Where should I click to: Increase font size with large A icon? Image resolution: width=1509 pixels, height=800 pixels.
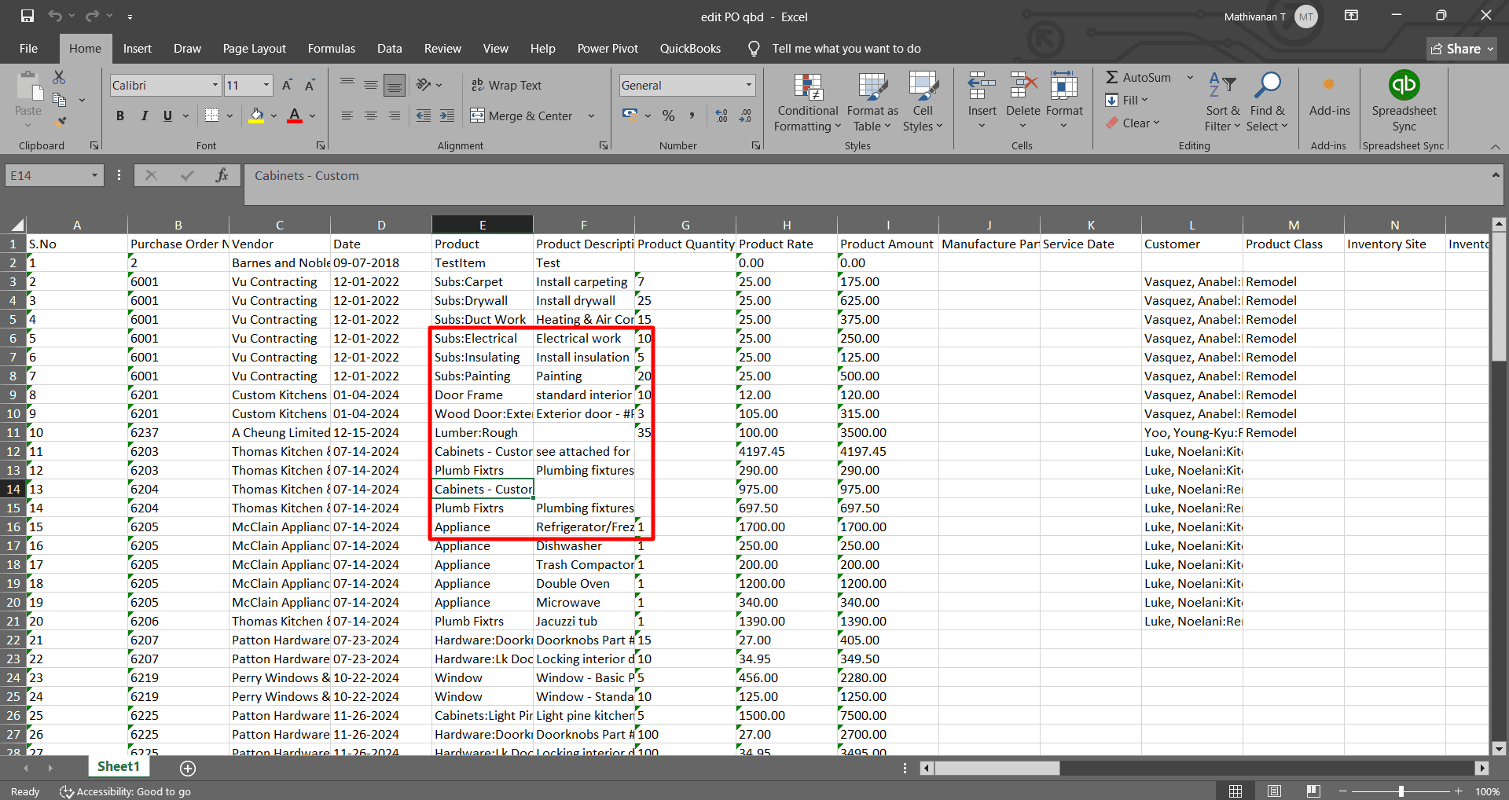pyautogui.click(x=287, y=85)
